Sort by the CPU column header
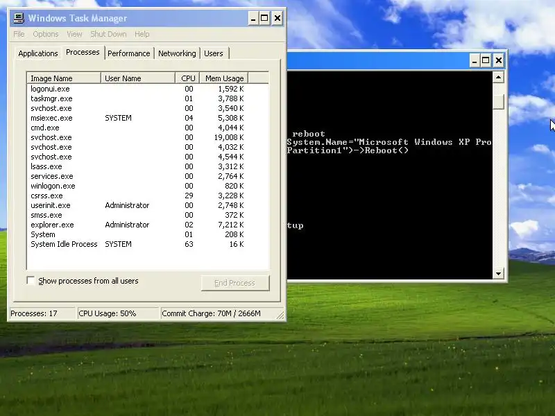This screenshot has height=416, width=555. 187,78
